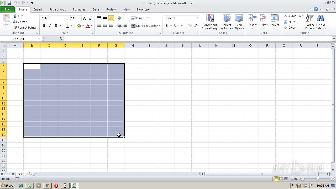Increase indent in Alignment group

(125, 26)
